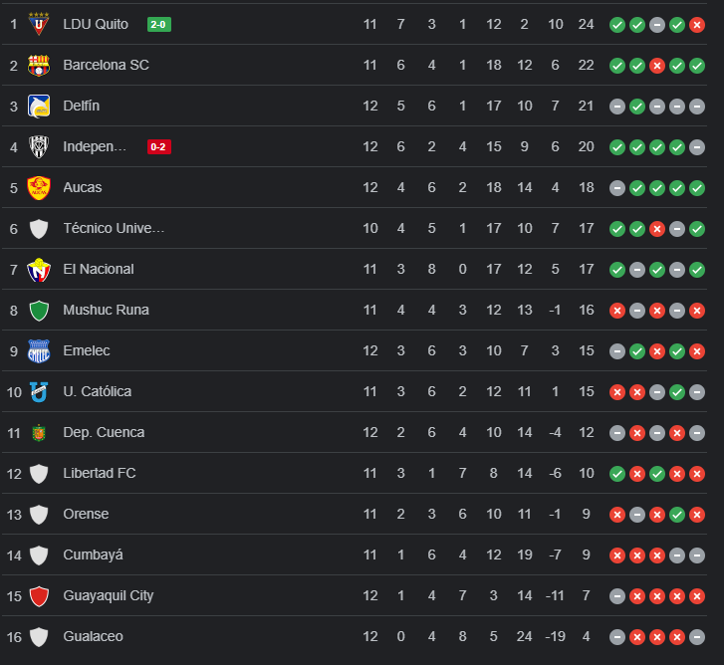Click the Barcelona SC club badge
This screenshot has width=724, height=665.
(39, 65)
